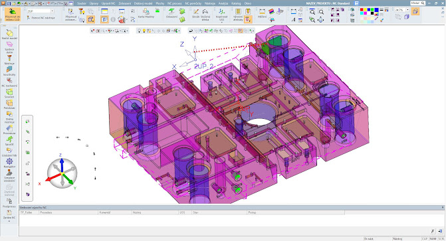Open transparency 24.7% dropdown
The width and height of the screenshot is (446, 241).
coord(407,10)
